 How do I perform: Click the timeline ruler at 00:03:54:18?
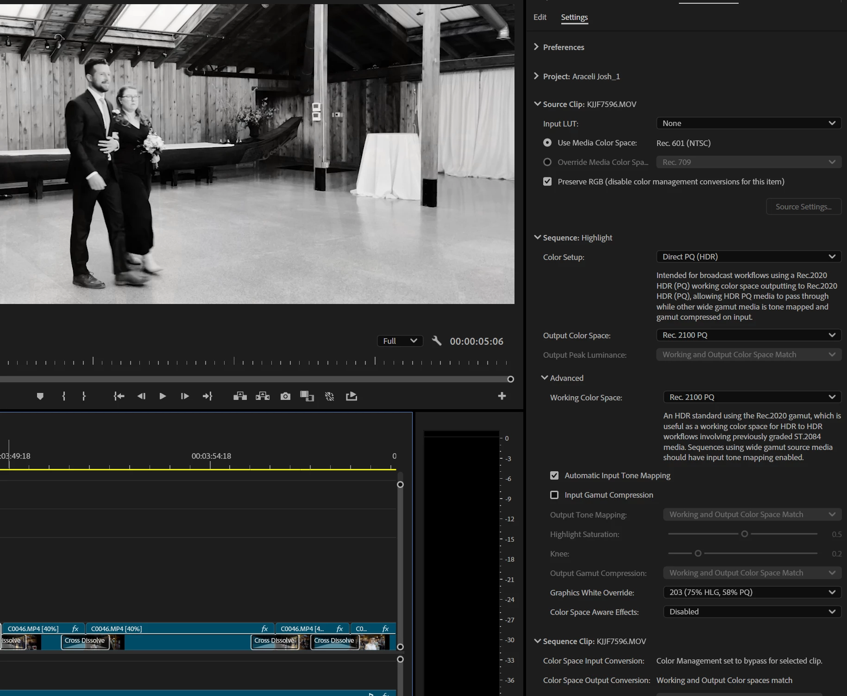(211, 456)
